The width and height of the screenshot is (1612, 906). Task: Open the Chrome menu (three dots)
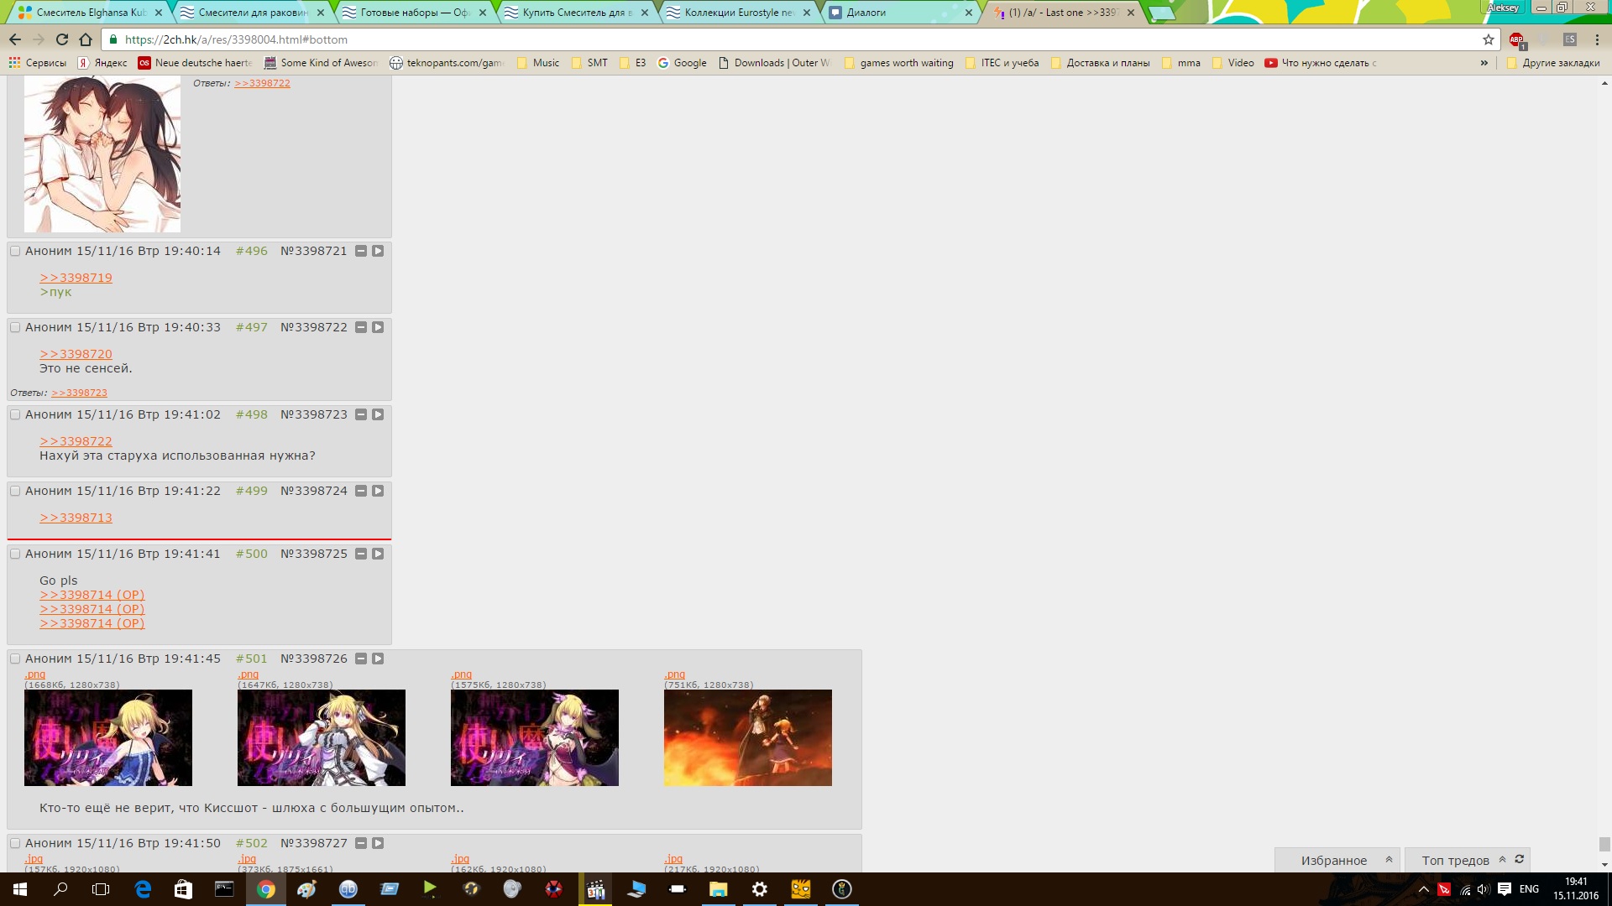pyautogui.click(x=1597, y=39)
